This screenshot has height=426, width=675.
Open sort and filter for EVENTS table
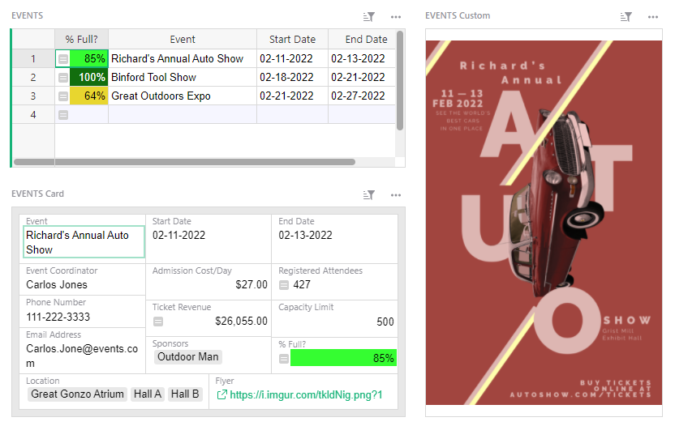tap(369, 16)
